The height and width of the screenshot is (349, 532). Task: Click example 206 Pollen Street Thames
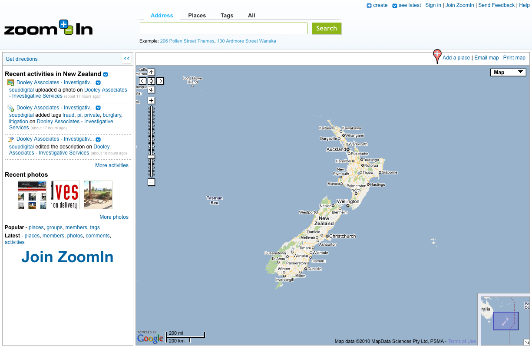[x=187, y=41]
